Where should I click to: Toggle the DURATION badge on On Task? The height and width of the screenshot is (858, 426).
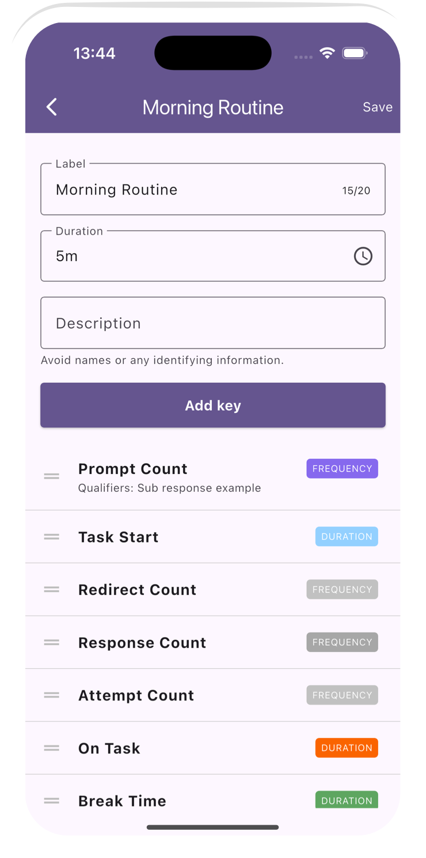(347, 748)
